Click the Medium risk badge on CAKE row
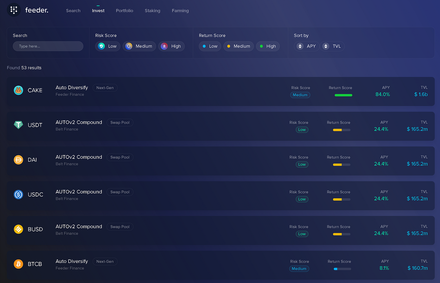The height and width of the screenshot is (283, 440). (300, 95)
